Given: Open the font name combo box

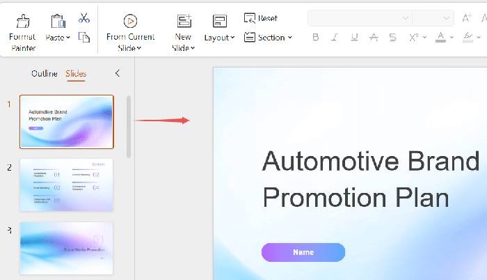Looking at the screenshot, I should (360, 18).
